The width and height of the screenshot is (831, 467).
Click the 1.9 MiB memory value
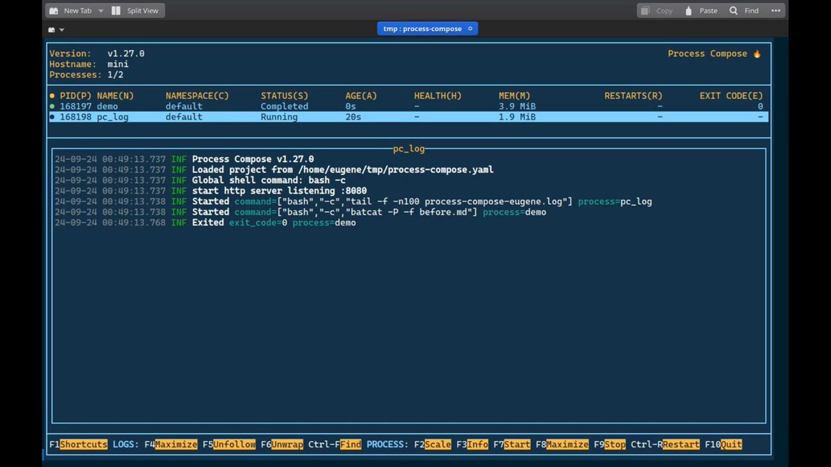[x=517, y=117]
